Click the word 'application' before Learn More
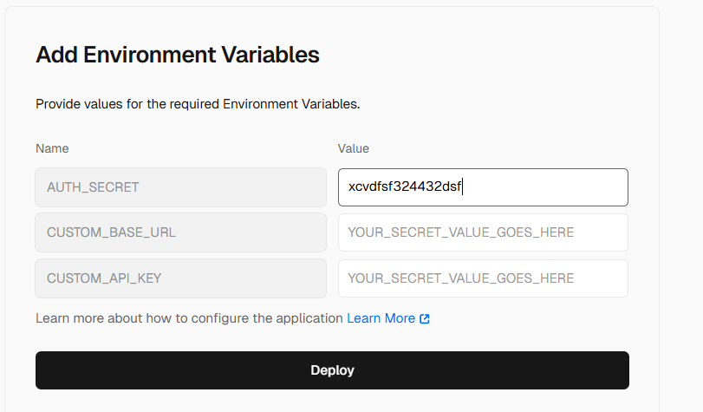The image size is (703, 412). pyautogui.click(x=309, y=318)
